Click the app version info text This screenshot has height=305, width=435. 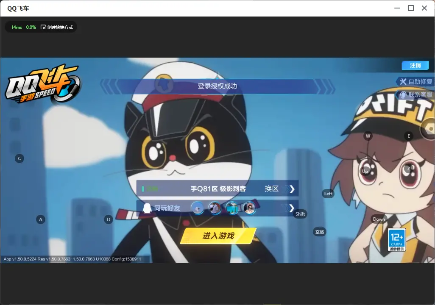click(72, 259)
